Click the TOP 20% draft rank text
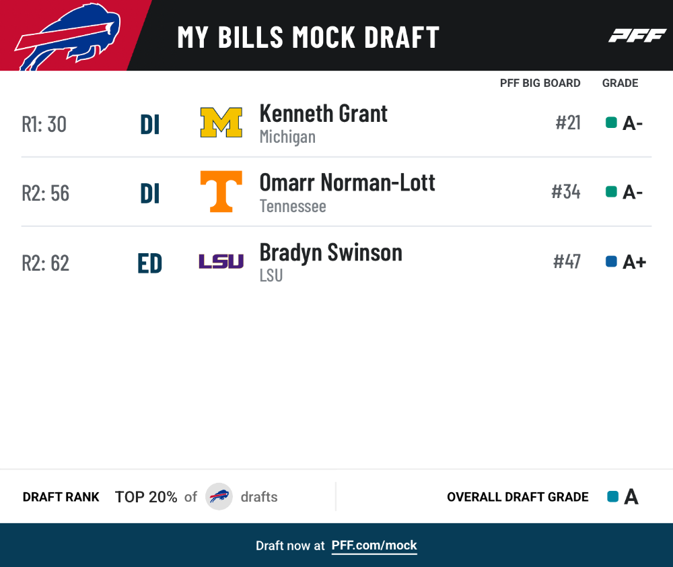Viewport: 673px width, 567px height. (x=146, y=497)
